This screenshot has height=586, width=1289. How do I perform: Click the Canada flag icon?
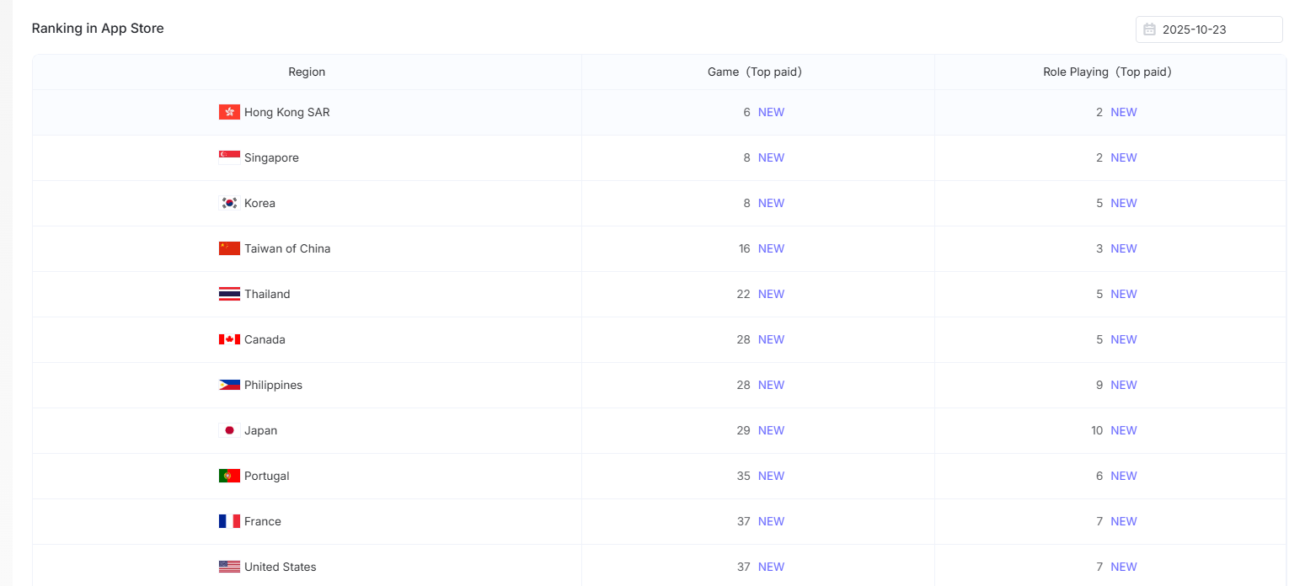point(229,339)
